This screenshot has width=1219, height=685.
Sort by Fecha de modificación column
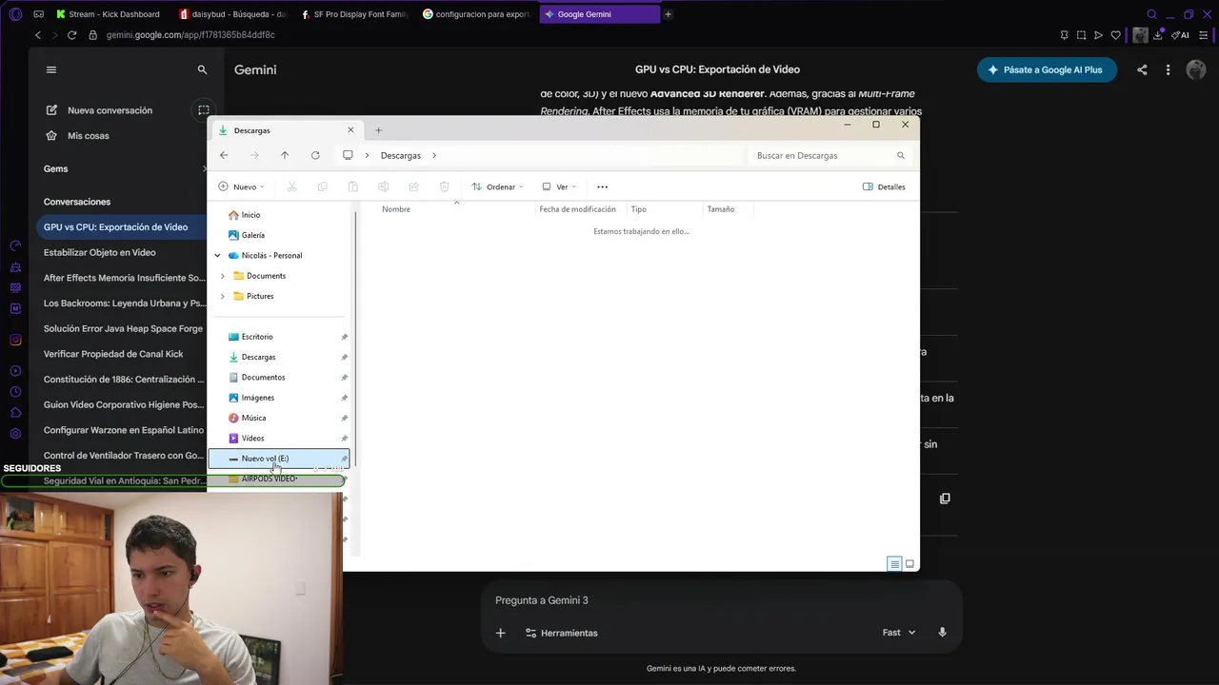click(x=578, y=209)
